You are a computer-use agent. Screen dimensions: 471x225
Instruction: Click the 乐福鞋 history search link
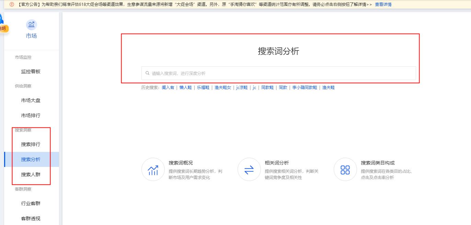[x=203, y=87]
